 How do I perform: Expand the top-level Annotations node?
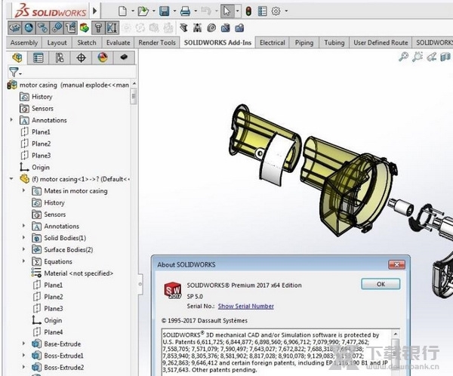click(x=11, y=119)
